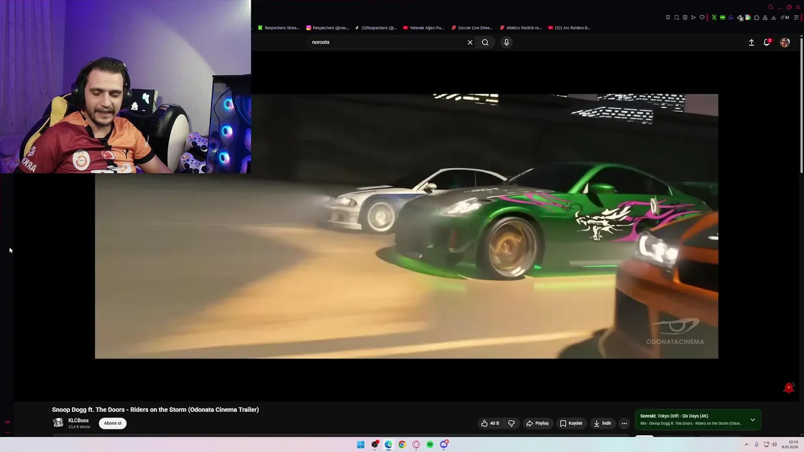Open the YouTube account avatar menu
The image size is (804, 452).
click(785, 42)
